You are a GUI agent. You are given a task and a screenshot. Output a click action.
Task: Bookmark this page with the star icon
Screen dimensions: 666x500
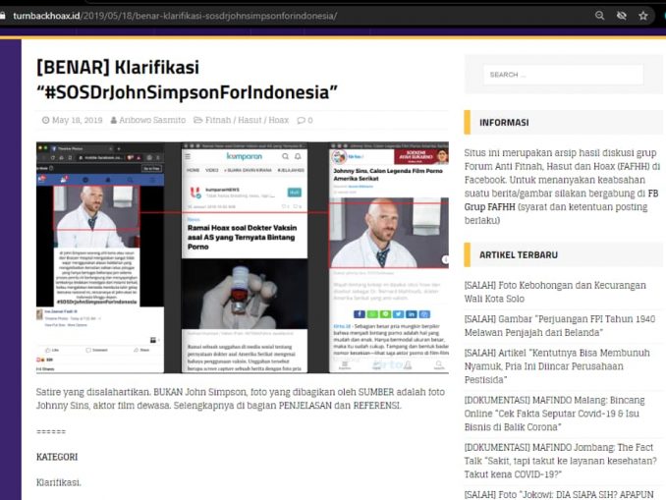(x=643, y=16)
